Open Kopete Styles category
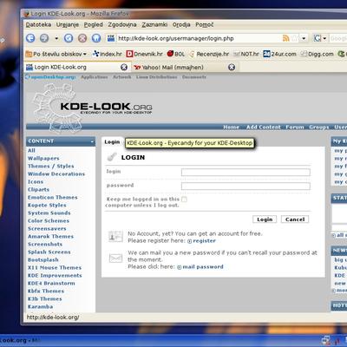 pos(47,206)
